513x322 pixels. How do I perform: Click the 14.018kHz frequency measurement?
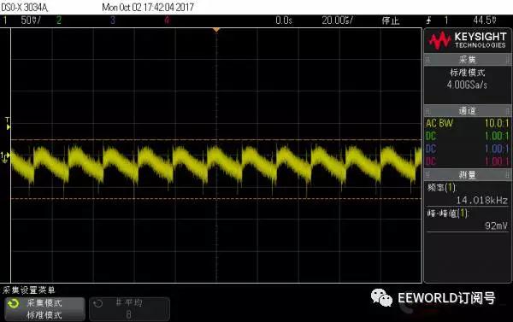point(481,200)
